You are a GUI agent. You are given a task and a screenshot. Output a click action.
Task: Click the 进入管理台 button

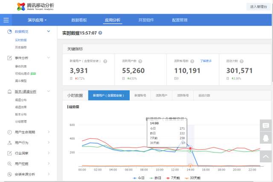(258, 7)
